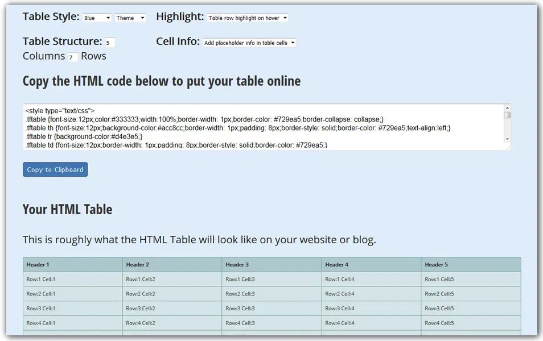Open the Cell Info placeholder dropdown
The height and width of the screenshot is (341, 543).
coord(249,43)
